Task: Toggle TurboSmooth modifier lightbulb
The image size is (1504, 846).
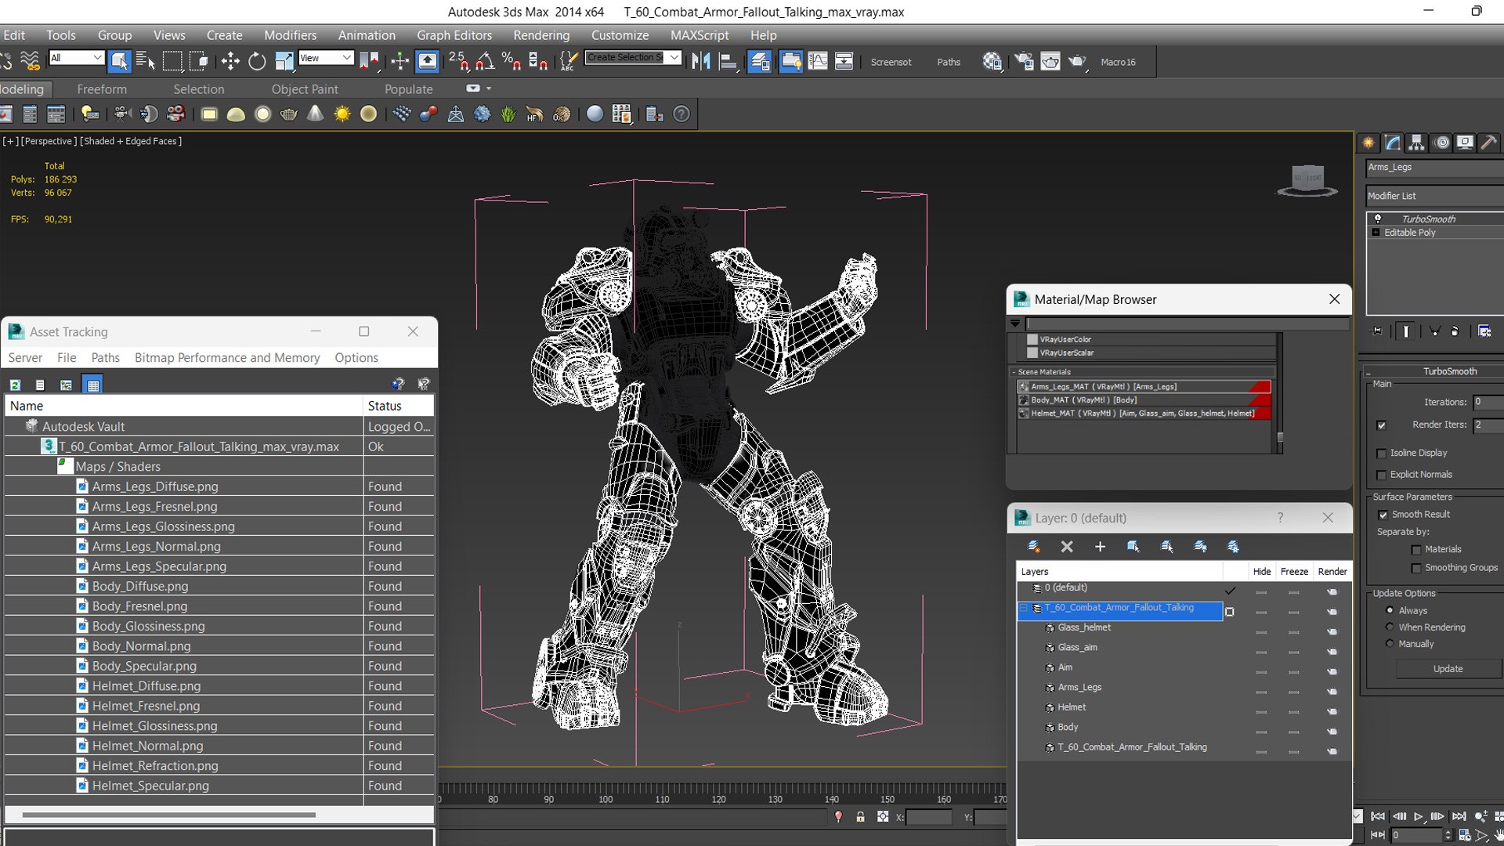Action: [x=1378, y=219]
